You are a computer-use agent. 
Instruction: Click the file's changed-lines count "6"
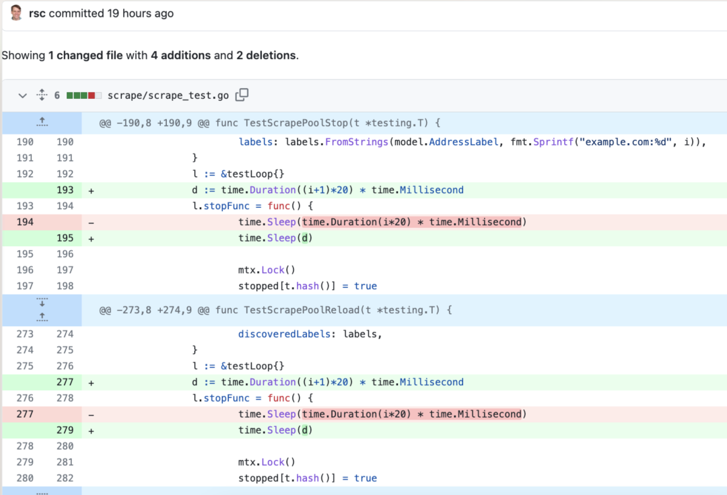coord(57,96)
